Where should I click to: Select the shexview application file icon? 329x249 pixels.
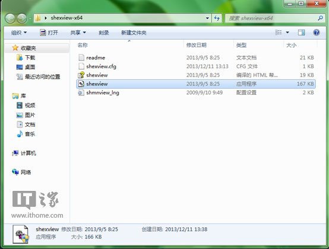[x=81, y=84]
